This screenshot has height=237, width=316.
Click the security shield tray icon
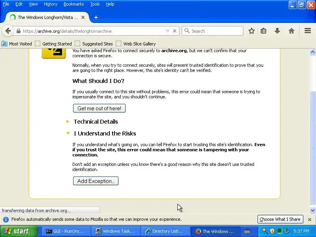pyautogui.click(x=272, y=231)
